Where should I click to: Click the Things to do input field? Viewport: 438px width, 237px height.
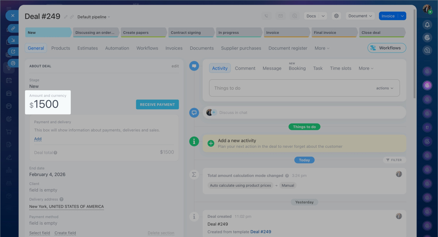[x=291, y=88]
